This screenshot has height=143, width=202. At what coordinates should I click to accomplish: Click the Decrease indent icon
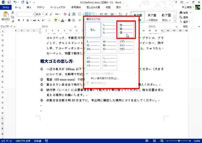[x=102, y=14]
